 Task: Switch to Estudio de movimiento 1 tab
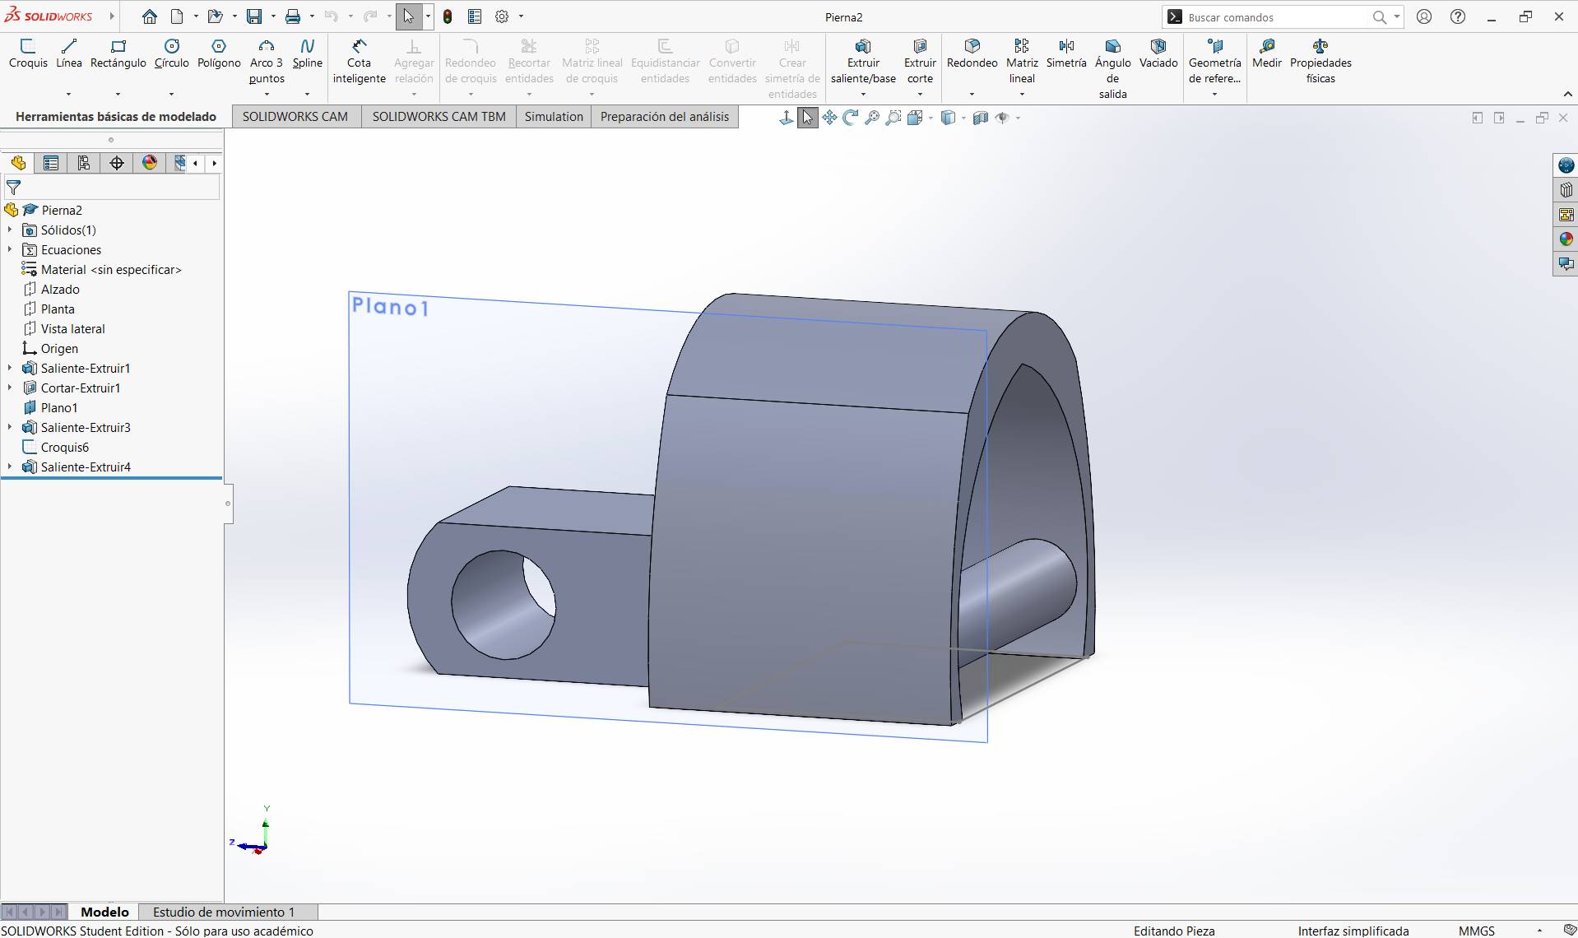(x=224, y=912)
